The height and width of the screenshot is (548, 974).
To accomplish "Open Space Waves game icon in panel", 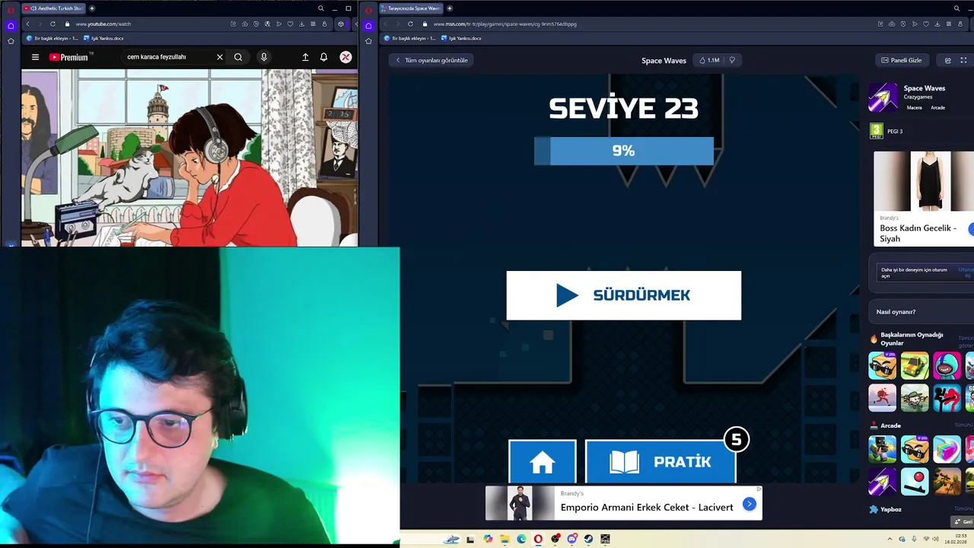I will click(883, 97).
